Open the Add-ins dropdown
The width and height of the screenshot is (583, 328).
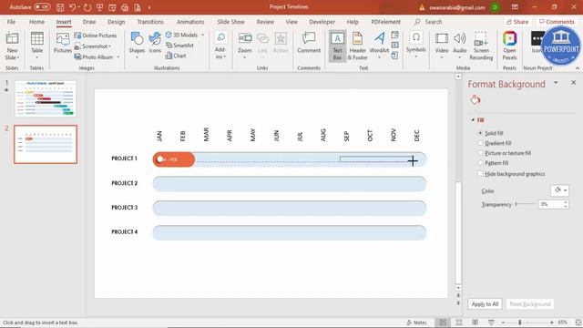220,46
